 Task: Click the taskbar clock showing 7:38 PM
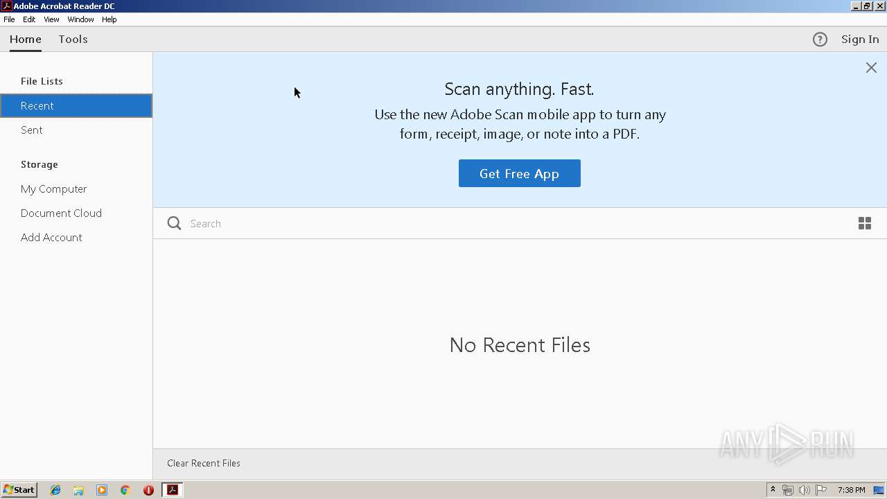851,490
